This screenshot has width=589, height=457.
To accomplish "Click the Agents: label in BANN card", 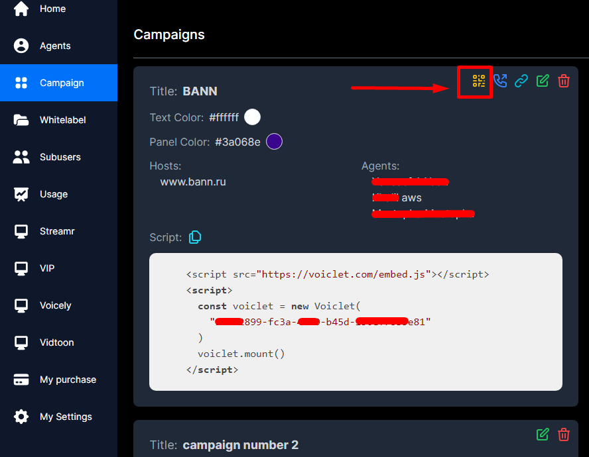I will click(380, 166).
